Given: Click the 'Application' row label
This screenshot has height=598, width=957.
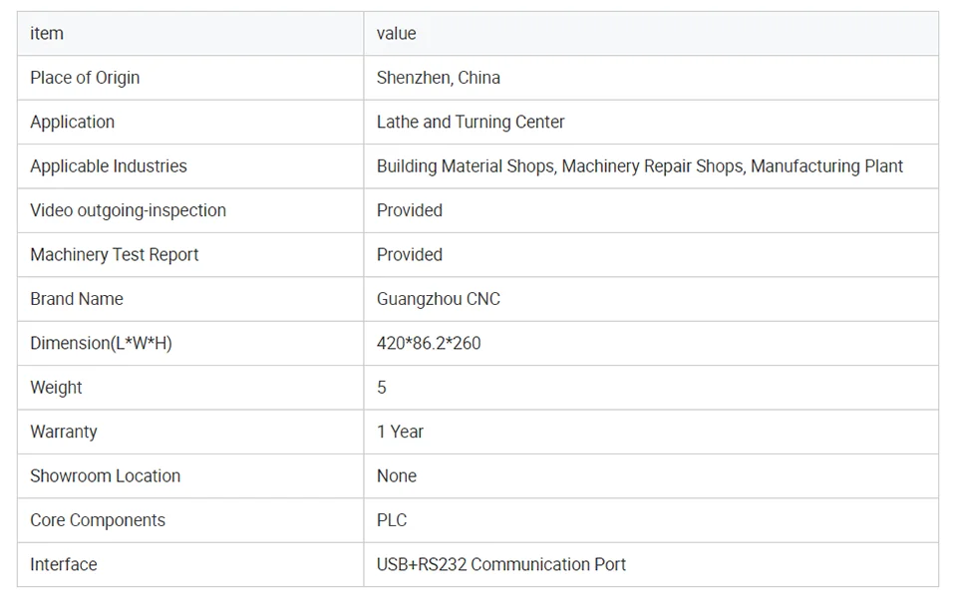Looking at the screenshot, I should tap(72, 122).
